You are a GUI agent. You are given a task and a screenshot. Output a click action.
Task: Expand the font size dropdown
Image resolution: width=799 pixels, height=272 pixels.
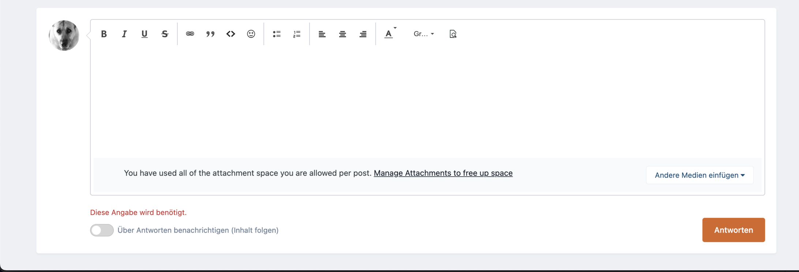[x=424, y=34]
